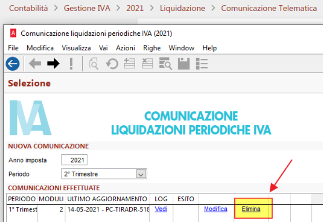Viewport: 323px width, 222px height.
Task: Click the red application icon in title bar
Action: (x=13, y=33)
